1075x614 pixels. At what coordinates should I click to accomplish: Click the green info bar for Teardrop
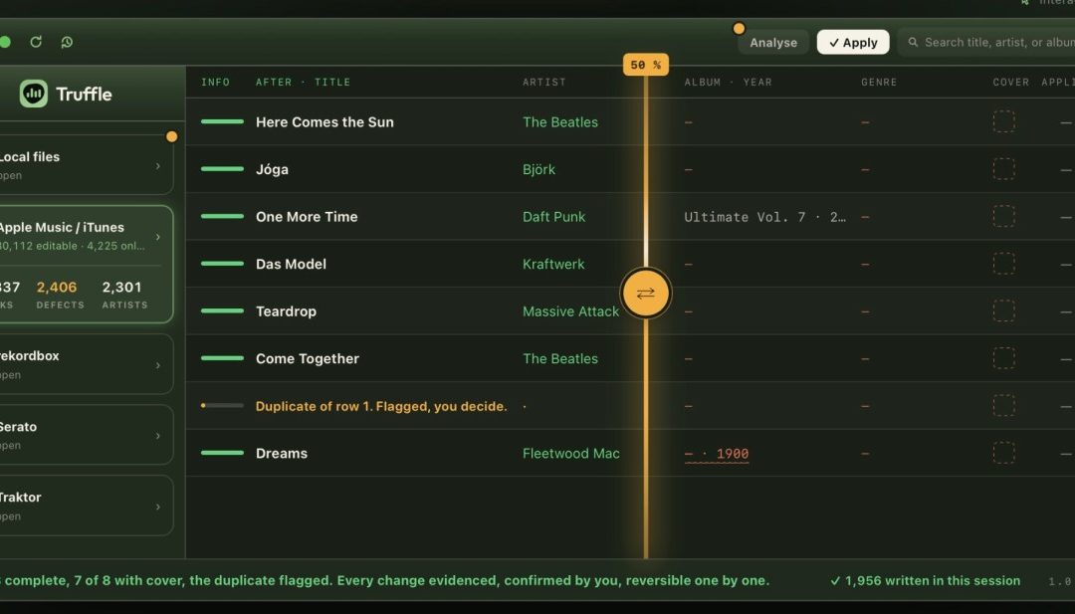(222, 311)
